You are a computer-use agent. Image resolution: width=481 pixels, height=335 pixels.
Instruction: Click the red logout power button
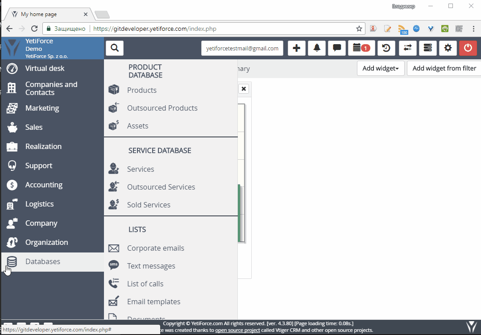(x=468, y=48)
